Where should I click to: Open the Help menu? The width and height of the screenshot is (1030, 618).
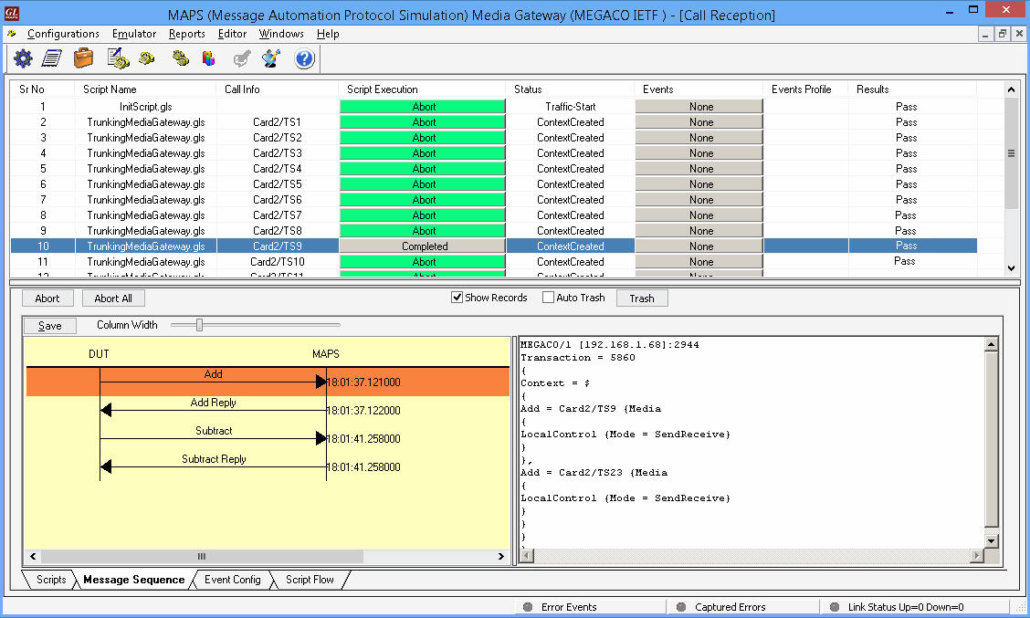(x=328, y=34)
